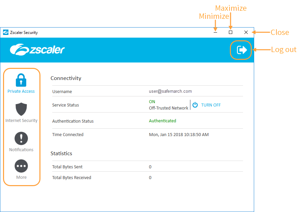Image resolution: width=301 pixels, height=212 pixels.
Task: Click the Zscaler icon in the title bar
Action: coord(6,32)
